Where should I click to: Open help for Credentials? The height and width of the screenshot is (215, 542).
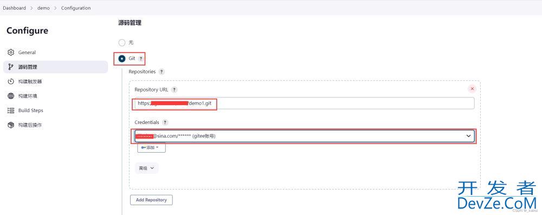click(165, 122)
